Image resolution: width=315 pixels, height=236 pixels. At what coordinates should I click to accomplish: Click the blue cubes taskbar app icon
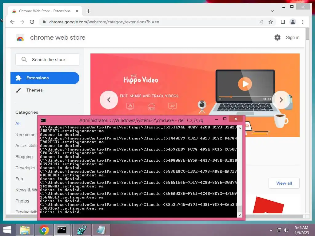(x=82, y=230)
